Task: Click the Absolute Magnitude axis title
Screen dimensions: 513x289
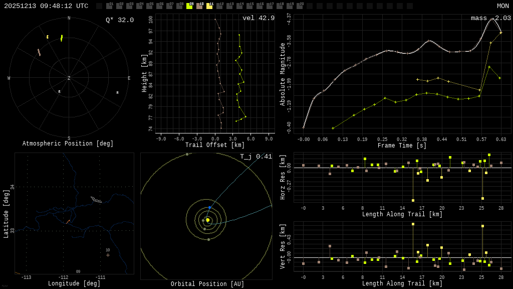Action: [283, 74]
